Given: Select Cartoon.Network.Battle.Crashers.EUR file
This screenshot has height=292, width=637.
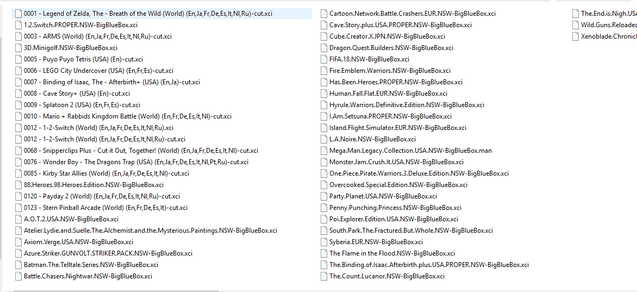Looking at the screenshot, I should (413, 14).
